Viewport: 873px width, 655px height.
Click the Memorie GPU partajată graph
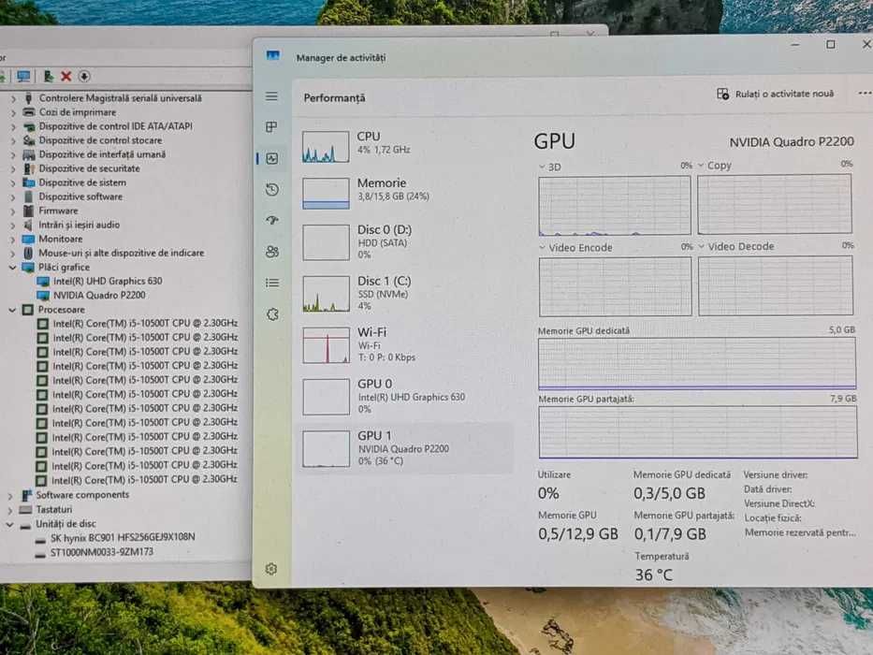tap(698, 432)
